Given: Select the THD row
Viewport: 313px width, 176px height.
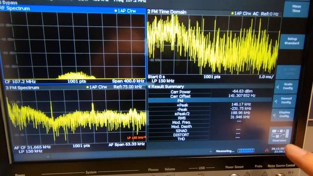Looking at the screenshot, I should point(208,139).
